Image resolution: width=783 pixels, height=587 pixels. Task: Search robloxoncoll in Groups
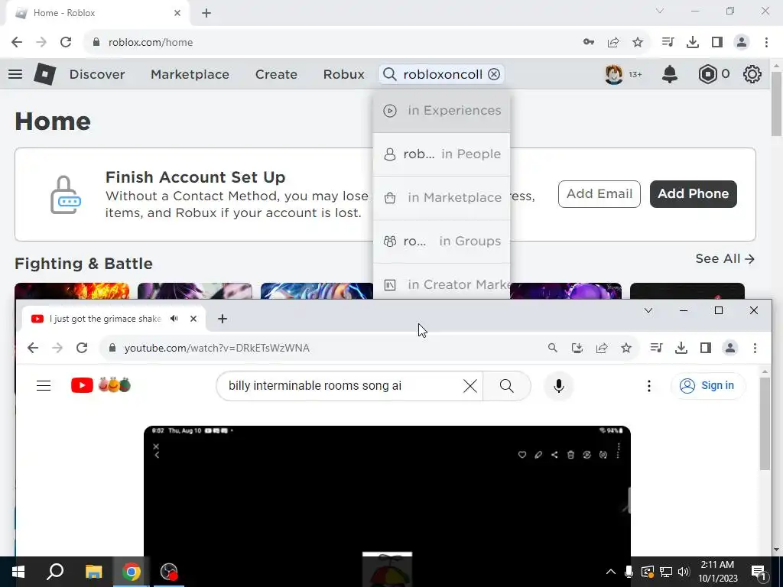(441, 241)
